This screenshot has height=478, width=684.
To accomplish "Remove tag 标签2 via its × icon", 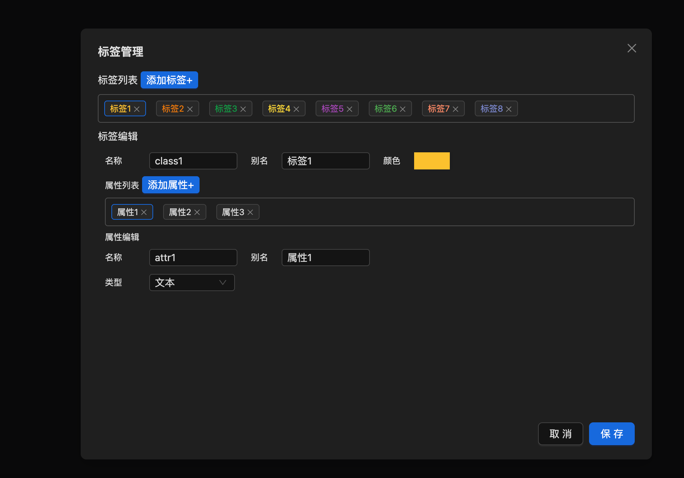I will pos(190,109).
